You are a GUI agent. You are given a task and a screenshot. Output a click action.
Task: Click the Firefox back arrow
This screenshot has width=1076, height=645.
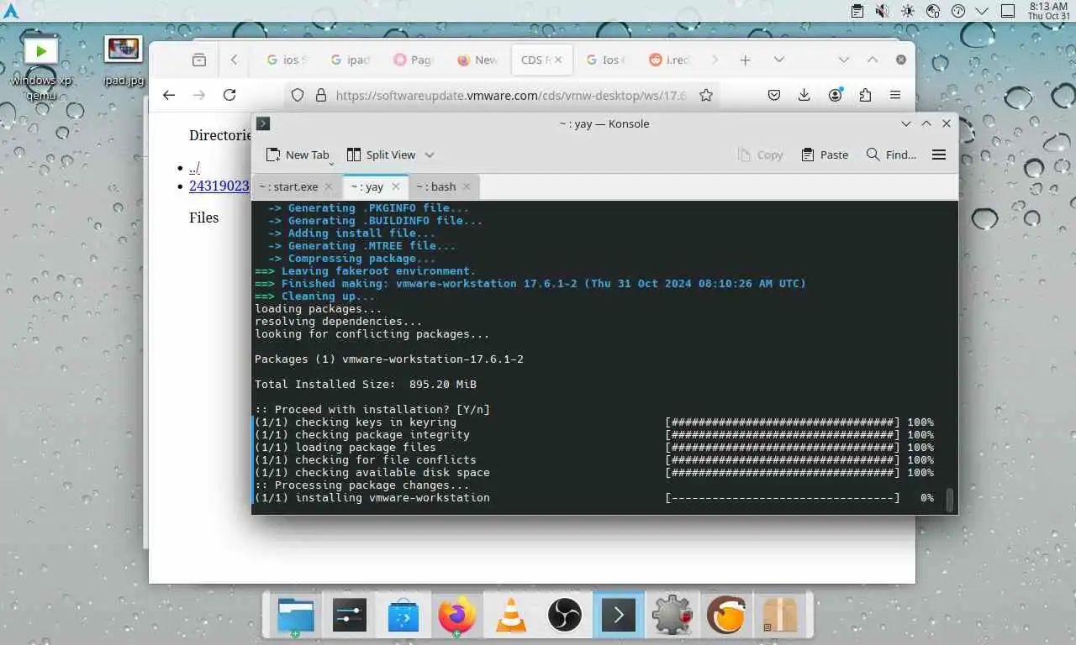(x=169, y=95)
